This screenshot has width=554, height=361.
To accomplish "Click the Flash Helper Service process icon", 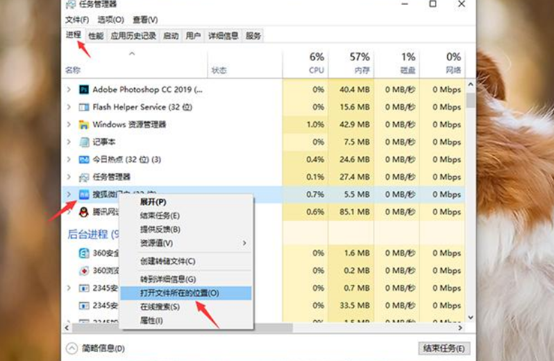I will 84,107.
